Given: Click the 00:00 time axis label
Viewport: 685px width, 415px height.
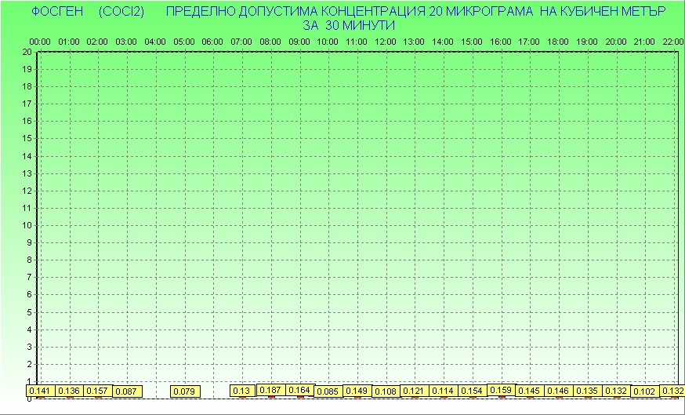Looking at the screenshot, I should [x=40, y=41].
